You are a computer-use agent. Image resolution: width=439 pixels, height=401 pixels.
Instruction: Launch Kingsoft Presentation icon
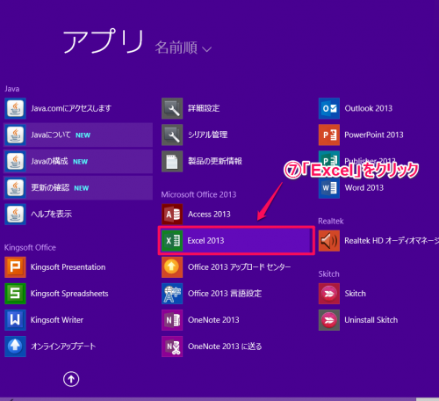click(15, 267)
